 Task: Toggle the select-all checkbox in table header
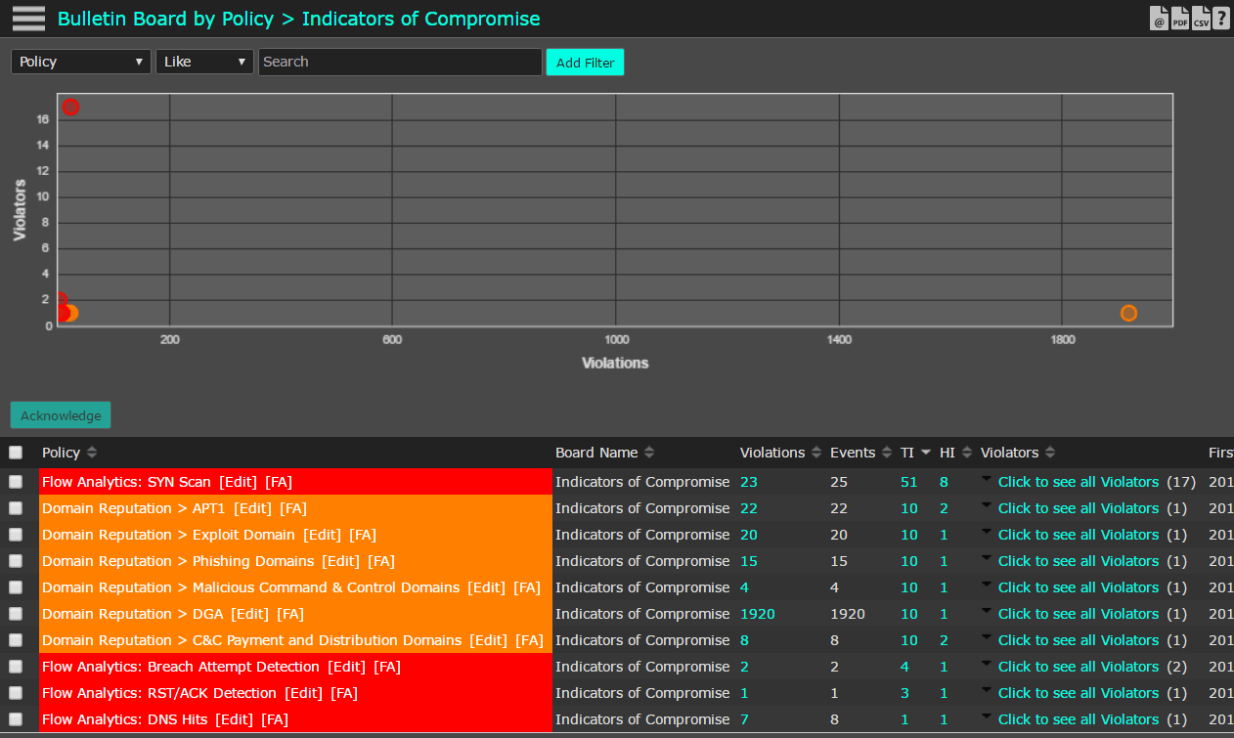pyautogui.click(x=16, y=453)
